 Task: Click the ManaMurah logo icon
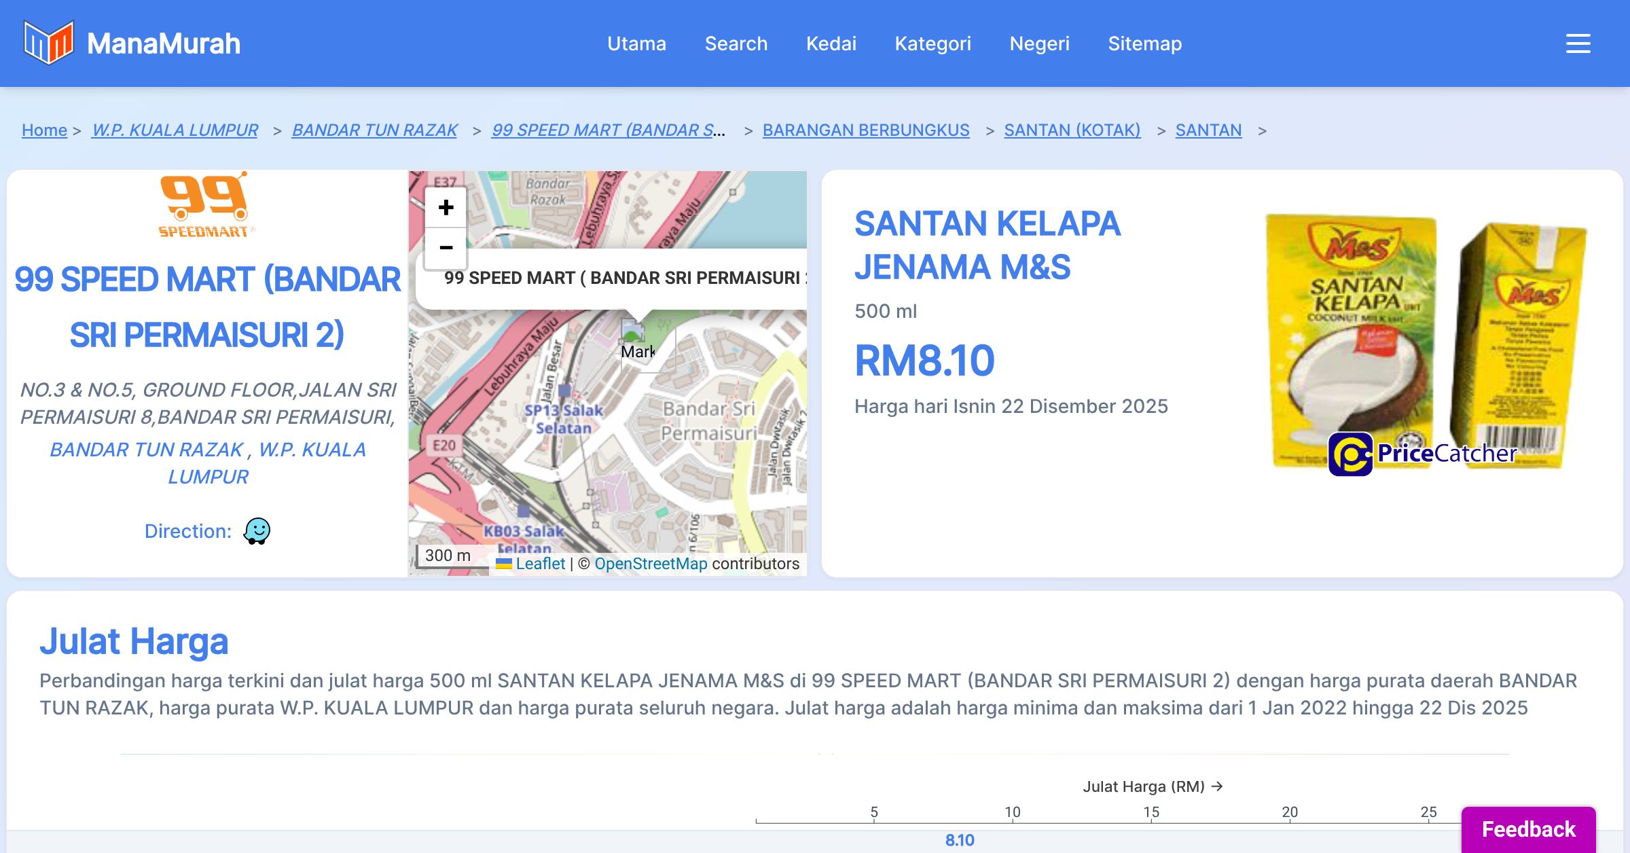(x=48, y=43)
